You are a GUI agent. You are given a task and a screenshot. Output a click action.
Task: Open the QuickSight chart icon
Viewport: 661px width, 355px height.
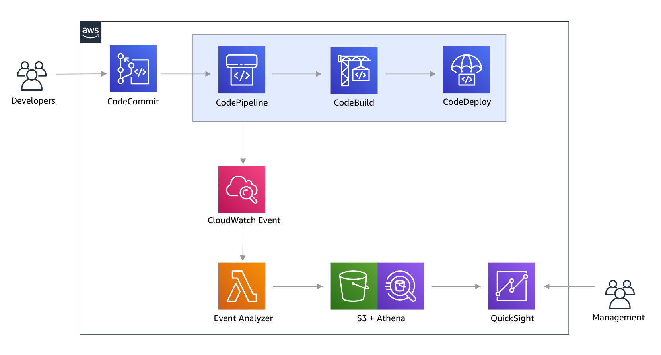[x=511, y=286]
